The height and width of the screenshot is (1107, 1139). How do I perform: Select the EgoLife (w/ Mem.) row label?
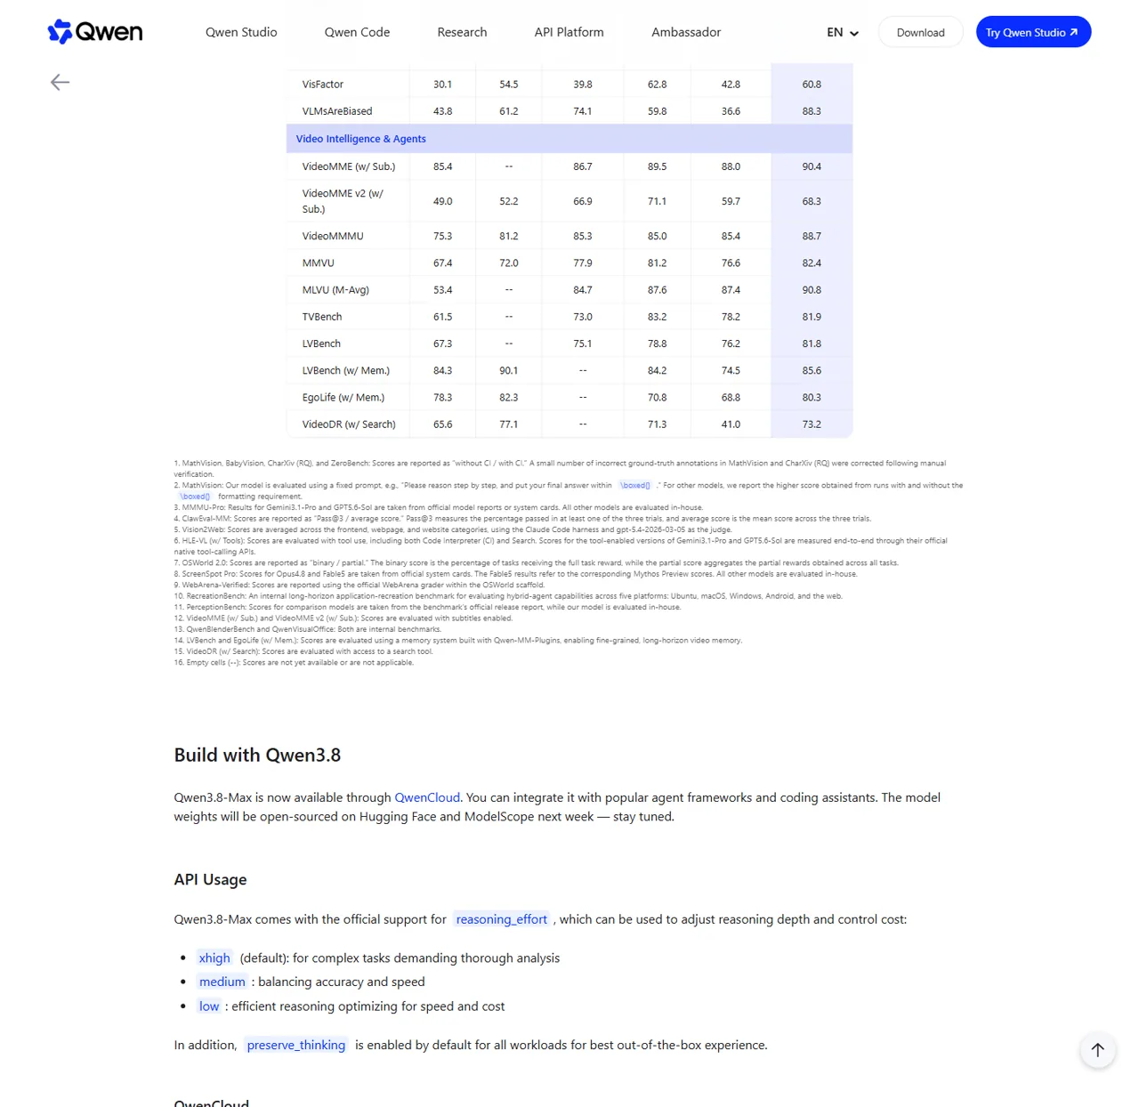[x=343, y=397]
